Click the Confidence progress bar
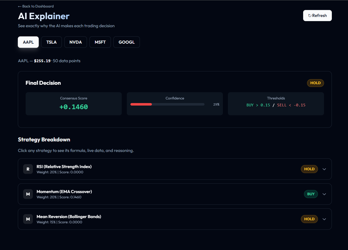This screenshot has height=250, width=348. [x=167, y=104]
